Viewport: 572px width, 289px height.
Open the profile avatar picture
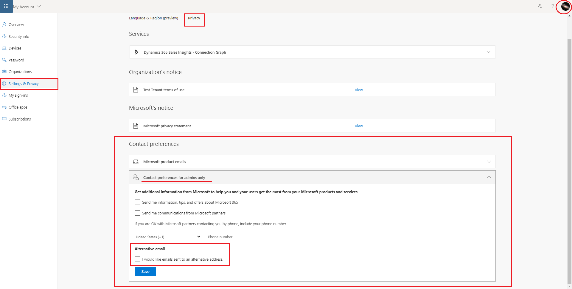(565, 6)
